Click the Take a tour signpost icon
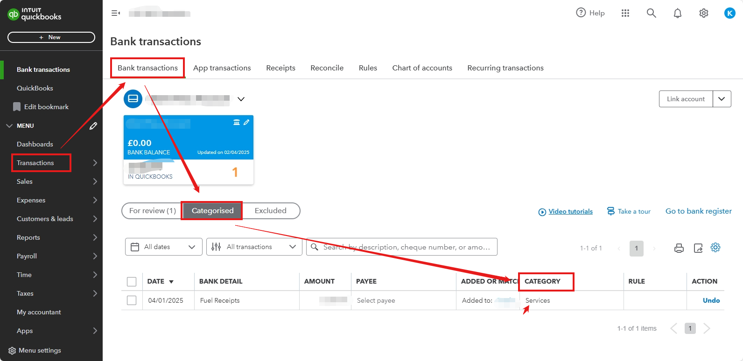 (x=611, y=211)
